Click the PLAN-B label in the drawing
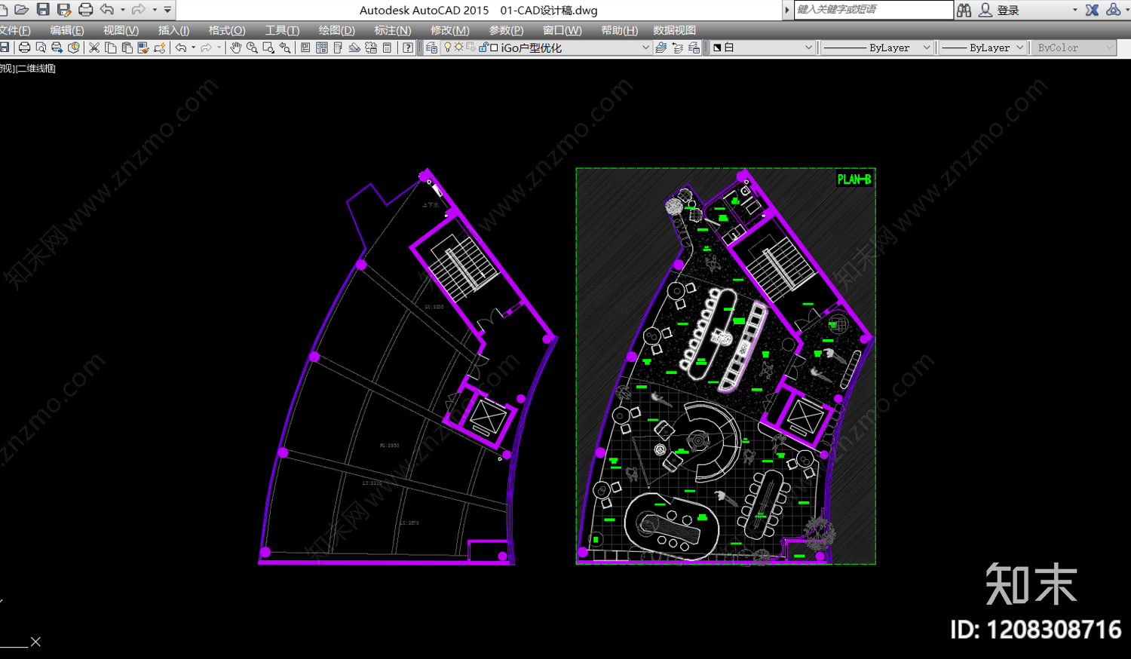The width and height of the screenshot is (1131, 659). pyautogui.click(x=854, y=179)
